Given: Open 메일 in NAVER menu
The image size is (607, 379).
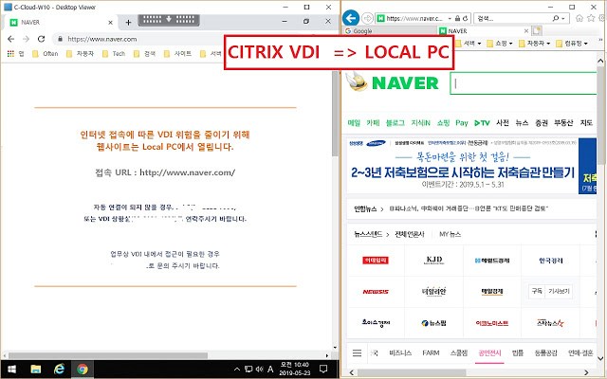Looking at the screenshot, I should point(354,123).
